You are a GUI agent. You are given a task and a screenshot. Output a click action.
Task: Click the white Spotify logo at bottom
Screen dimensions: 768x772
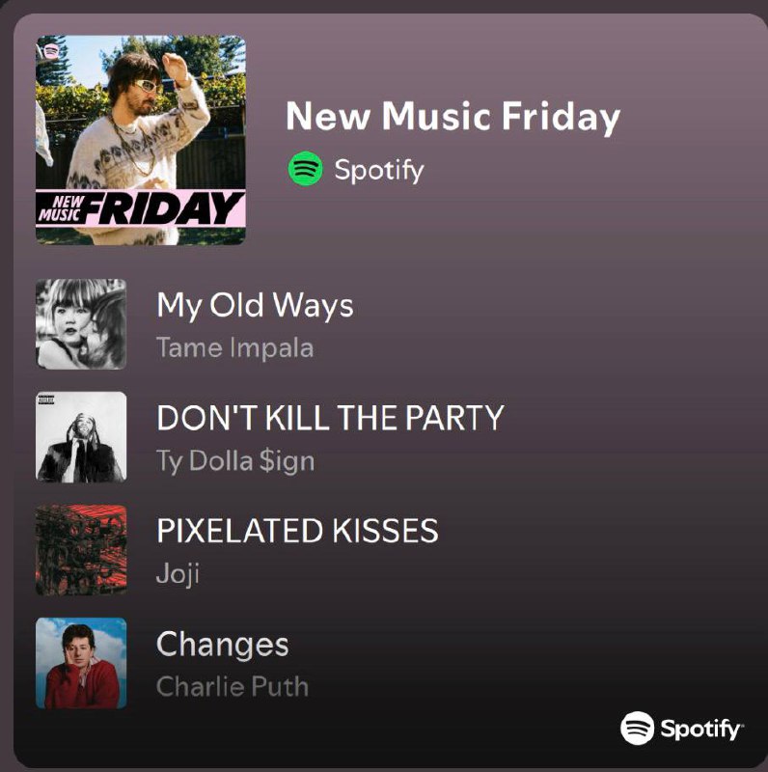(637, 728)
